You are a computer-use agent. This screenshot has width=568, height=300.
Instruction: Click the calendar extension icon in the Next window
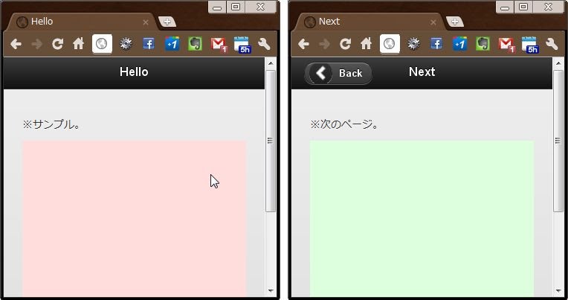(x=529, y=45)
